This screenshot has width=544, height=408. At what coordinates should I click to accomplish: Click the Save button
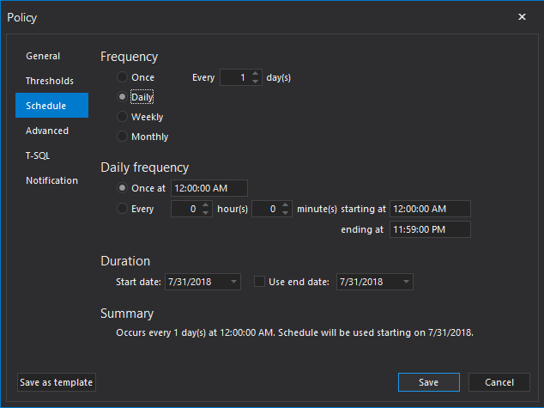428,382
